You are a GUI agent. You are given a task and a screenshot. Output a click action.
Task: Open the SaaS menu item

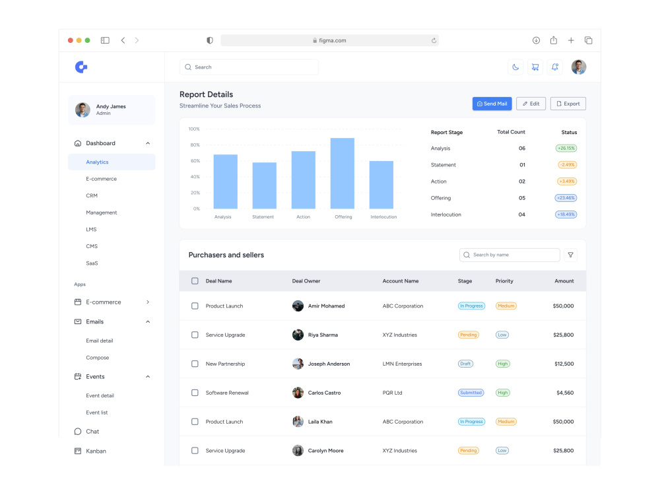(92, 263)
